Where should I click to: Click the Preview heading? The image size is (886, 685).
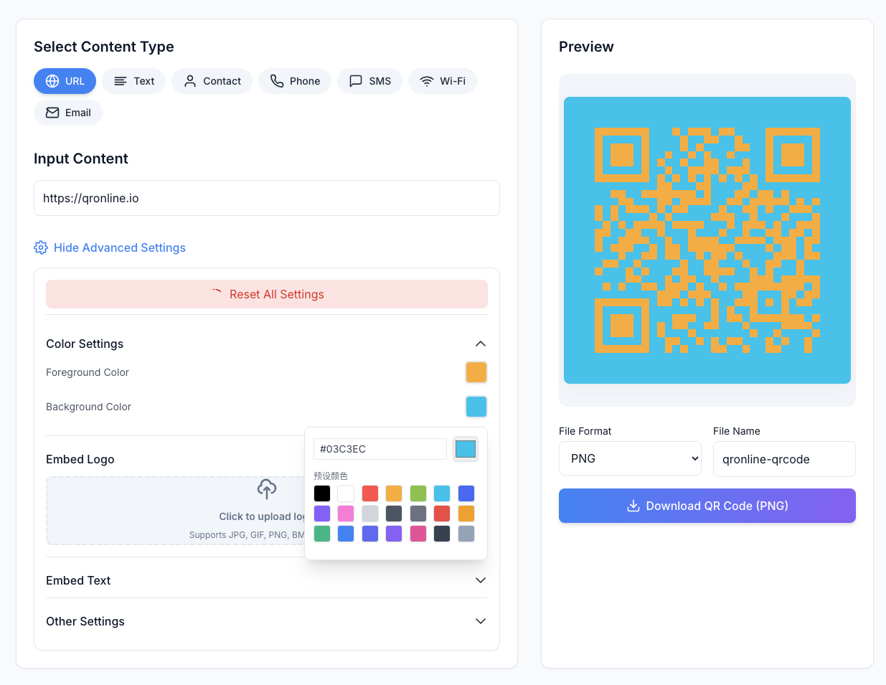click(x=586, y=47)
